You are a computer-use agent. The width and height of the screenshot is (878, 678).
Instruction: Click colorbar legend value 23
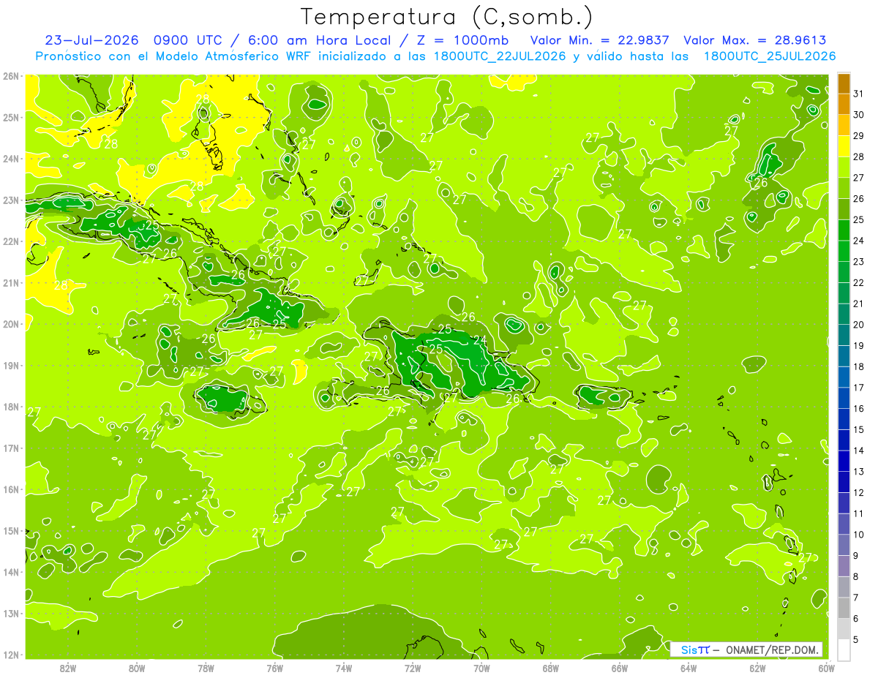tap(859, 262)
